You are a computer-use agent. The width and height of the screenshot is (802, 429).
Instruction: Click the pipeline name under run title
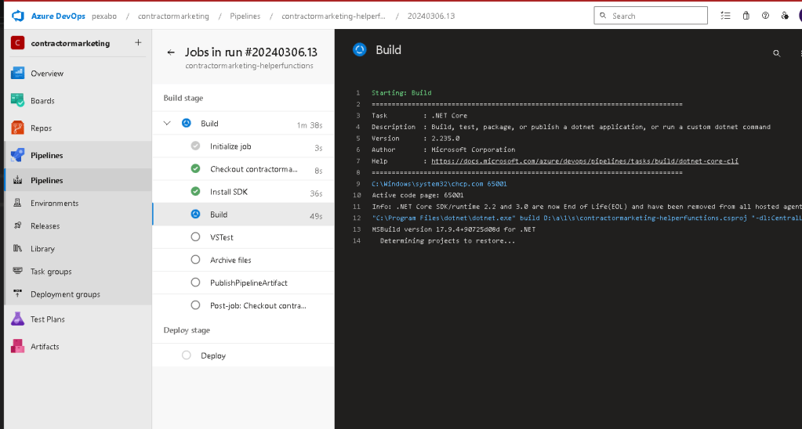point(249,66)
